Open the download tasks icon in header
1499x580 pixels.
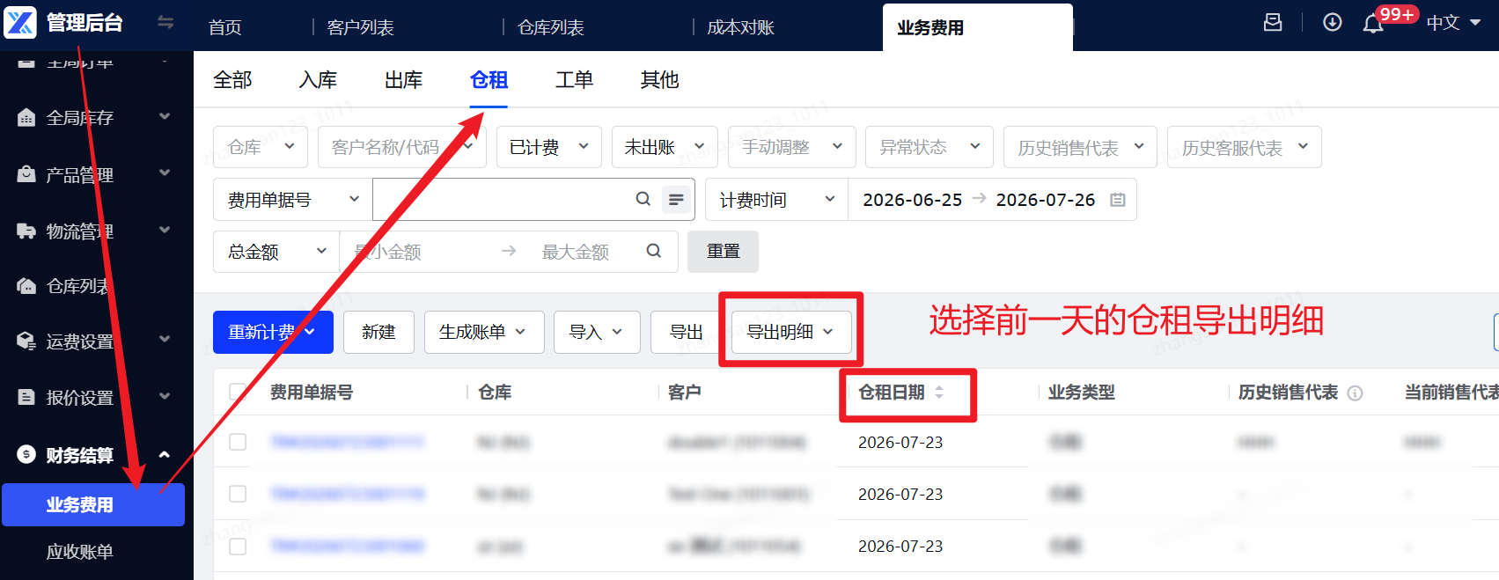(1333, 23)
